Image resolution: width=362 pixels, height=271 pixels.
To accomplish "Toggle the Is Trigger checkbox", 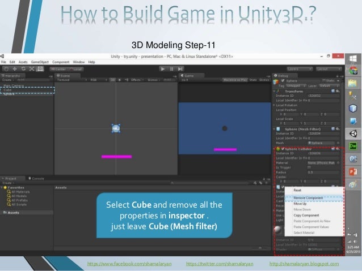I will tap(309, 167).
